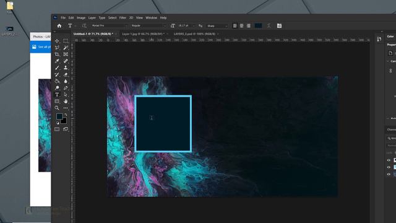Select the Crop tool
The height and width of the screenshot is (223, 396).
[57, 55]
